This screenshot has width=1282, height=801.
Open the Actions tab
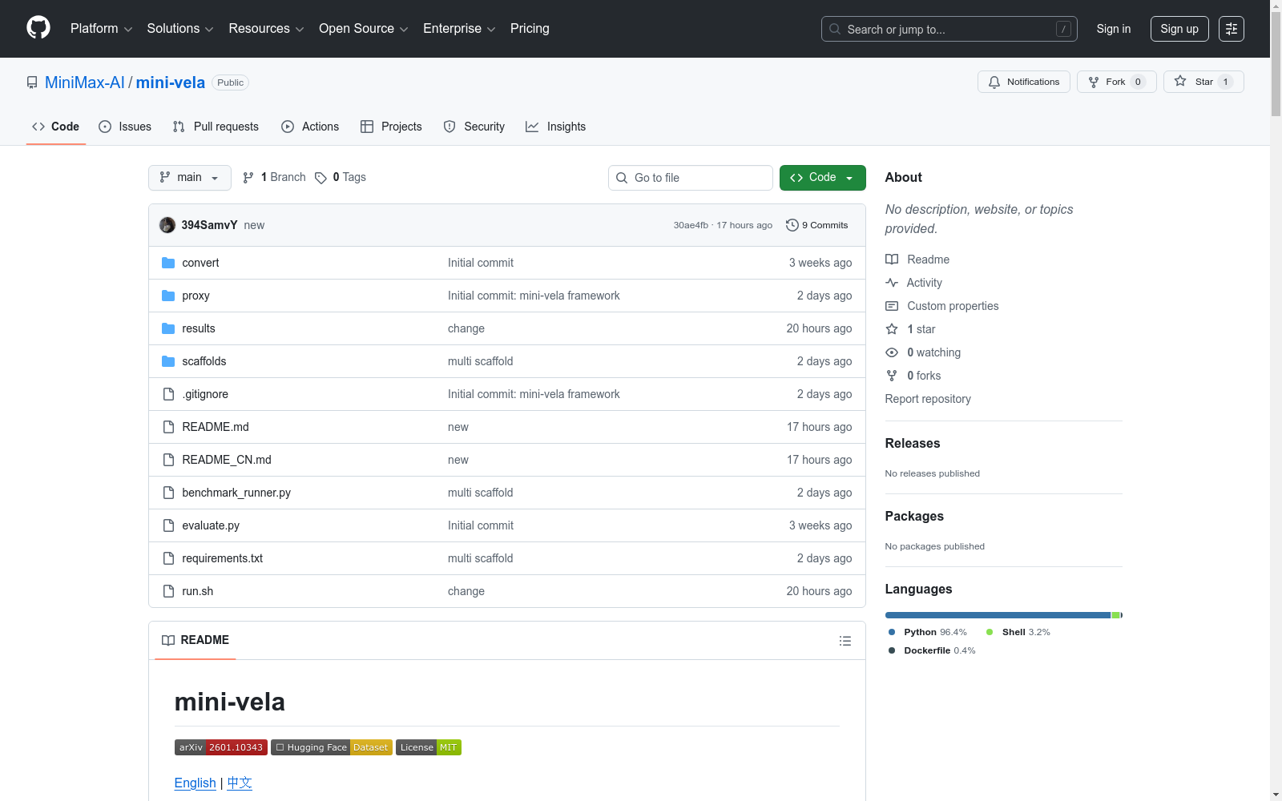click(310, 127)
